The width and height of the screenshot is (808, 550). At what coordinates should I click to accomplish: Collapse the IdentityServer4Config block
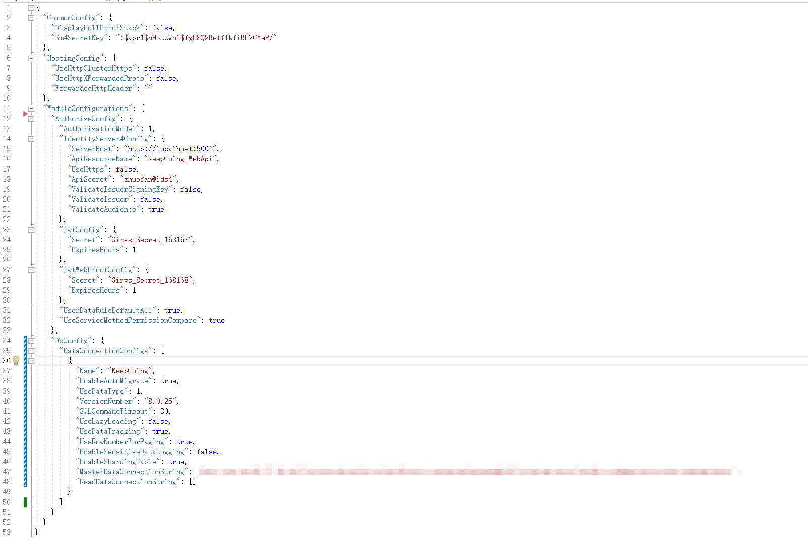click(31, 139)
